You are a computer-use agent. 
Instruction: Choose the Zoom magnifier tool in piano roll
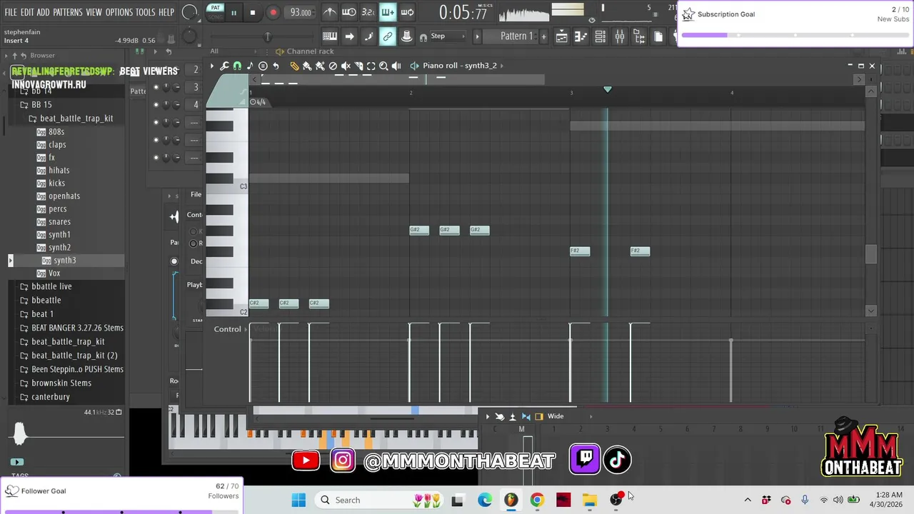coord(383,66)
